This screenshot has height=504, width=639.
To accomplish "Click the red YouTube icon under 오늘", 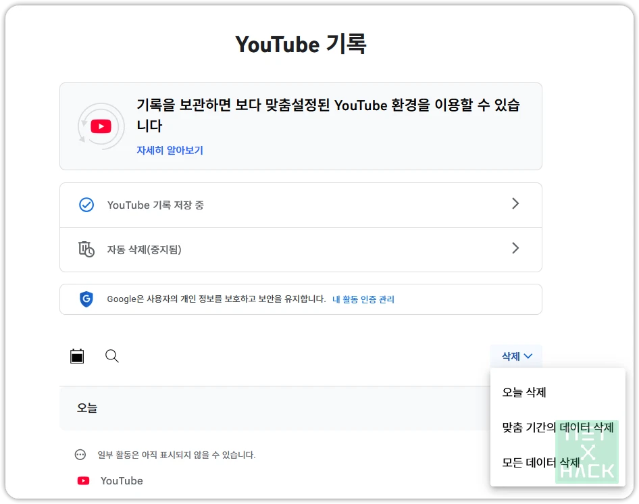I will coord(84,481).
